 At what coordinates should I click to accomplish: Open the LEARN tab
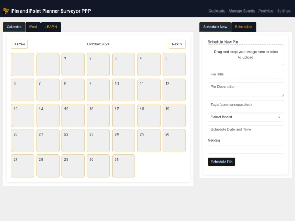(x=51, y=27)
